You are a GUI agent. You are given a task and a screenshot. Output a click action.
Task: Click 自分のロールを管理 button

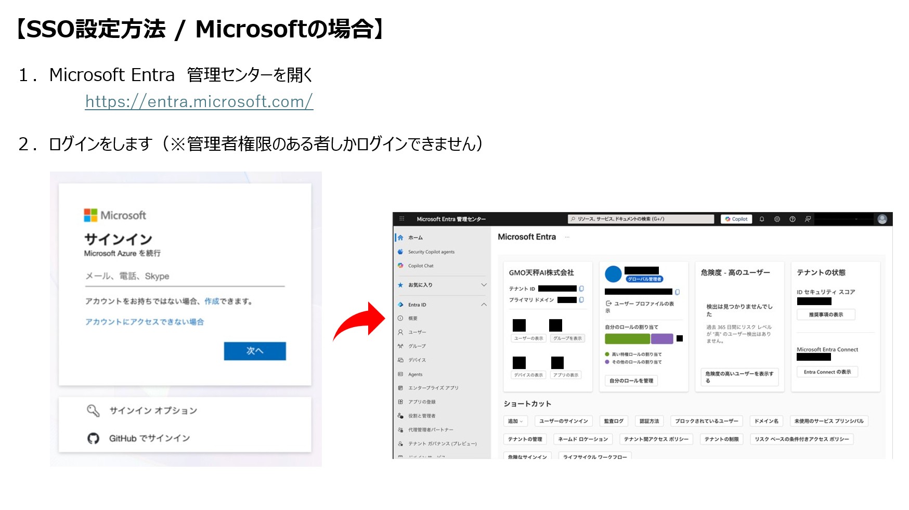click(x=631, y=381)
